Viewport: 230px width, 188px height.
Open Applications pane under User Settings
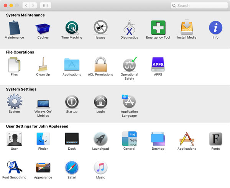pyautogui.click(x=187, y=139)
